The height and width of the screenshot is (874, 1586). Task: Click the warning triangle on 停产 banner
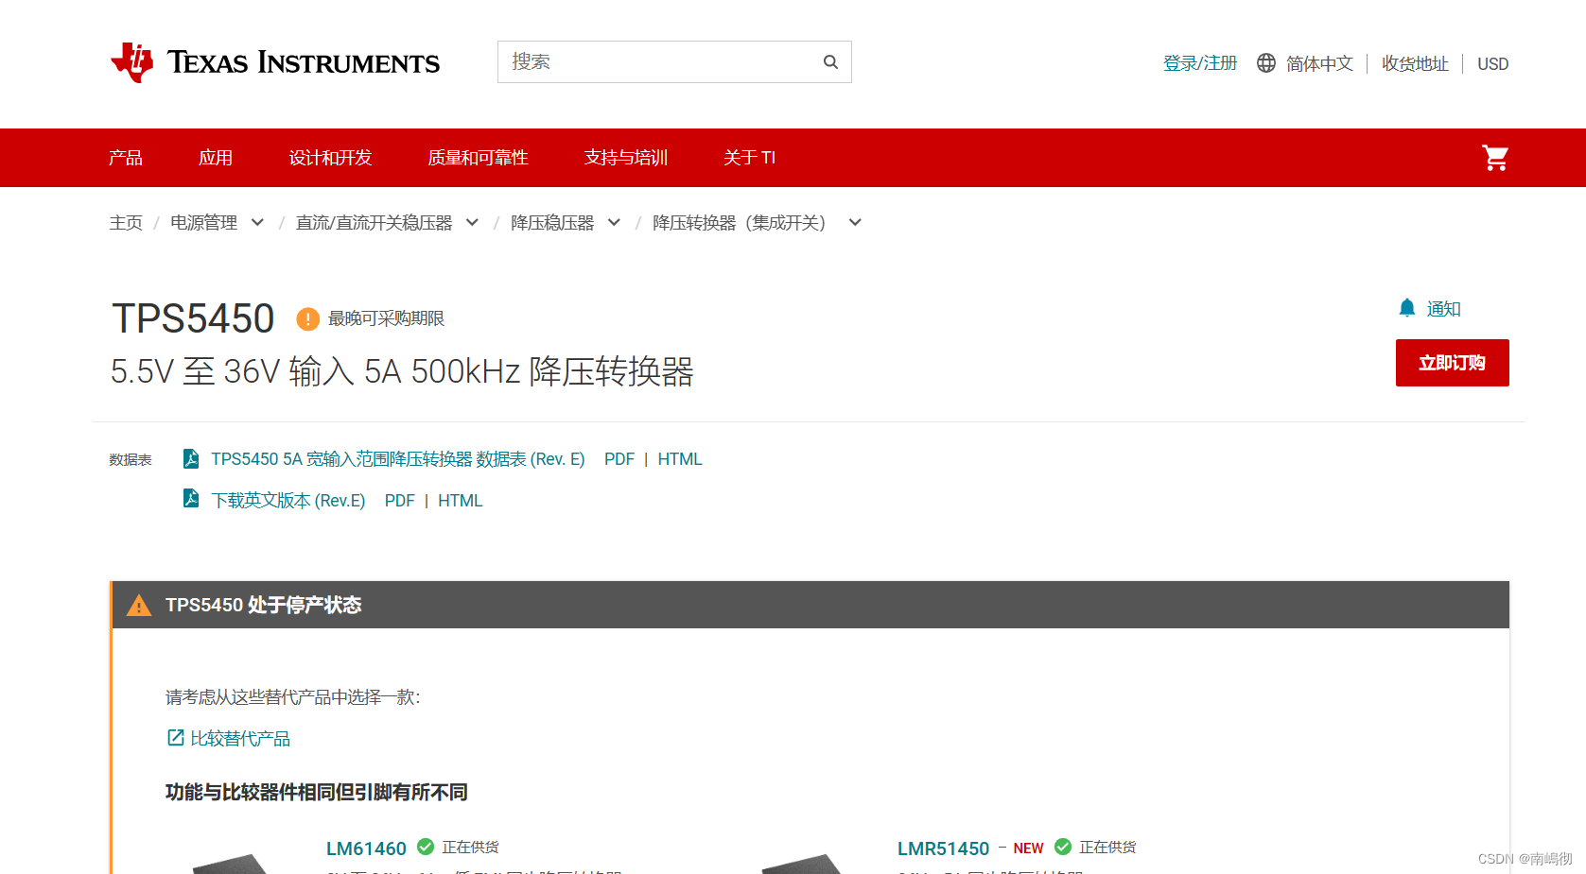[x=139, y=606]
